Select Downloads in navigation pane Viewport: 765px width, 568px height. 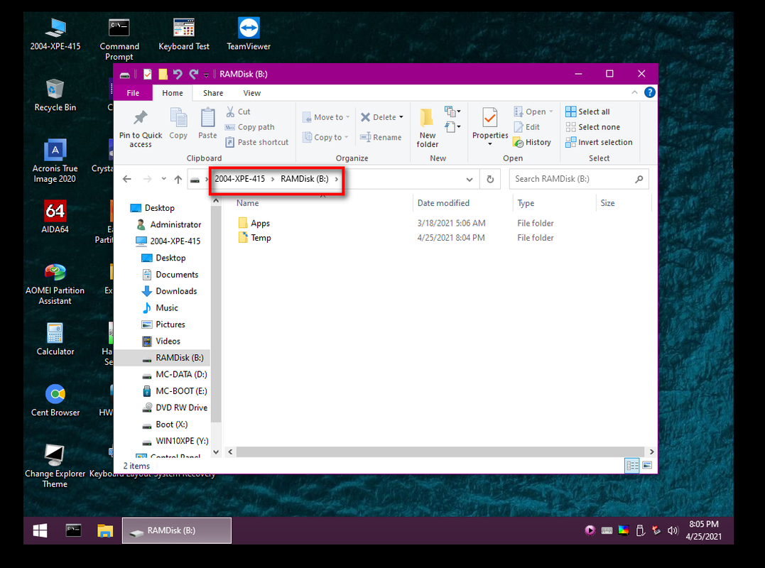coord(169,291)
